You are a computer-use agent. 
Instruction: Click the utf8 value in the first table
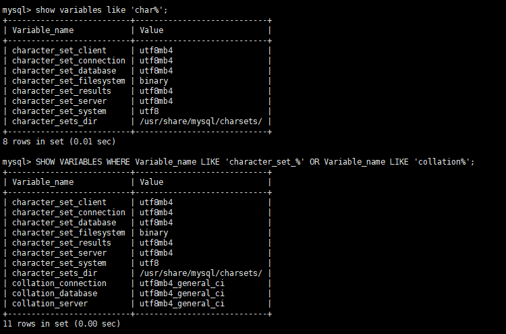click(x=149, y=111)
